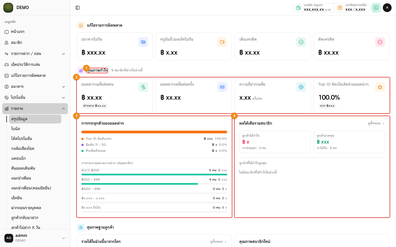The width and height of the screenshot is (396, 247).
Task: Select สรุปข้อมูล report submenu
Action: (35, 119)
